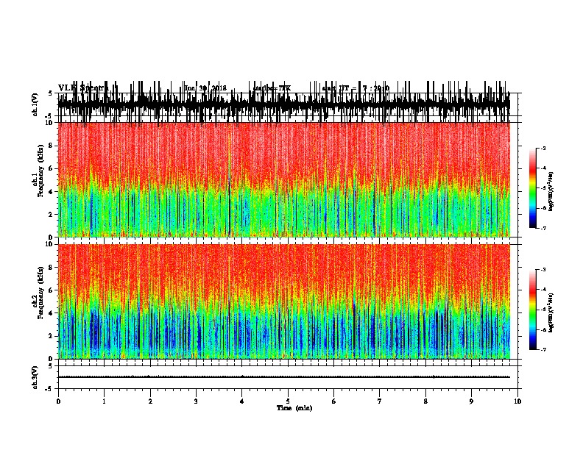Click time axis tick label '9'
This screenshot has width=583, height=450.
coord(471,401)
